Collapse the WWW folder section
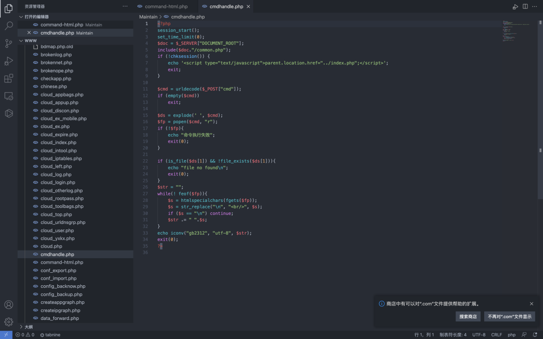 click(x=75, y=41)
